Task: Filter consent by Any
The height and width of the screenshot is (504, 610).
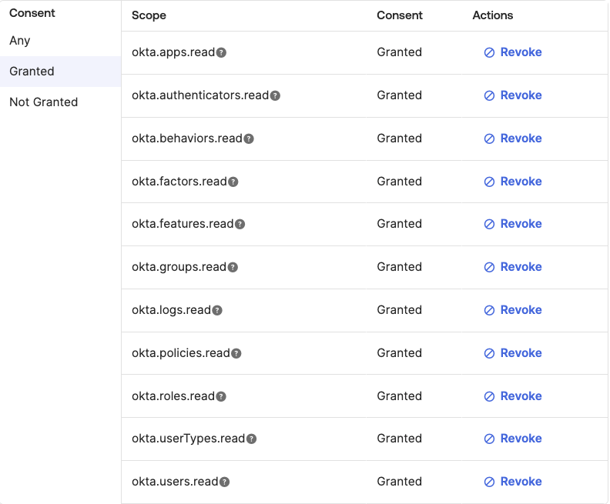Action: (60, 41)
